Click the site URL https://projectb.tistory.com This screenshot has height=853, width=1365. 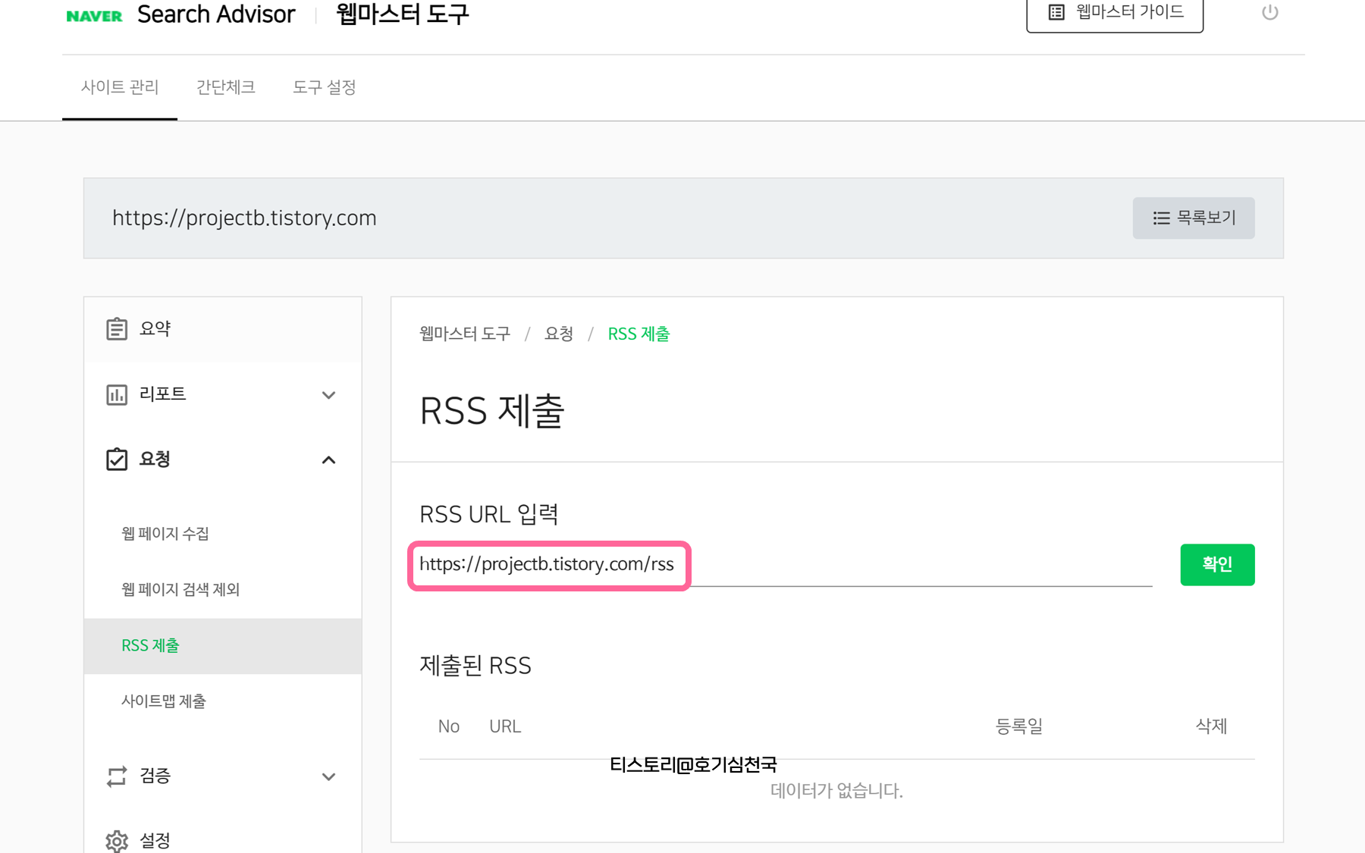(244, 218)
